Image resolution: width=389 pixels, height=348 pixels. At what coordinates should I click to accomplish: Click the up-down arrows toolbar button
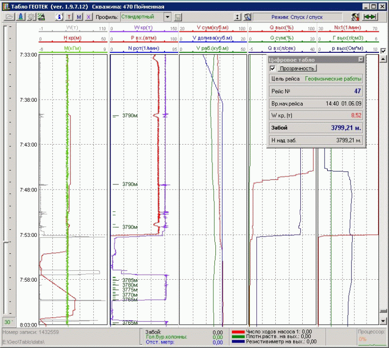pos(237,16)
